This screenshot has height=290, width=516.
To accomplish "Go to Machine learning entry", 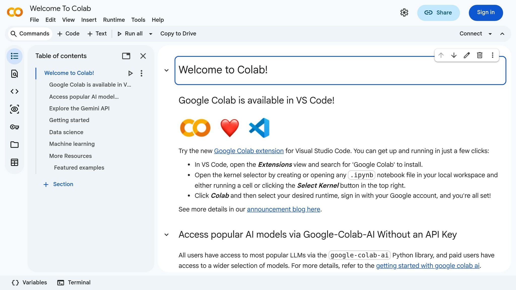I will click(x=72, y=144).
